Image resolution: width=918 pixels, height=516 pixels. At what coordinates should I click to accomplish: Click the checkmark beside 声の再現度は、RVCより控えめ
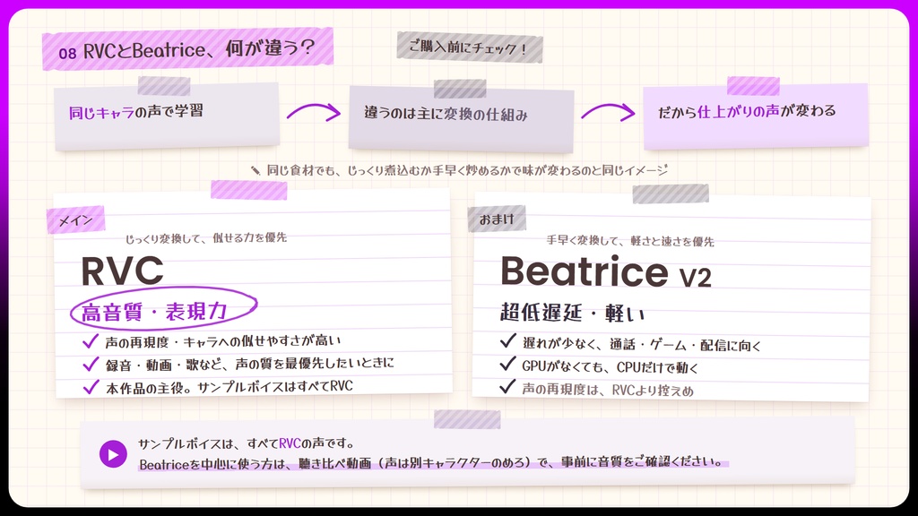507,387
